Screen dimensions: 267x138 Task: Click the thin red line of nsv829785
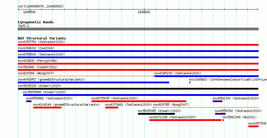pos(206,108)
